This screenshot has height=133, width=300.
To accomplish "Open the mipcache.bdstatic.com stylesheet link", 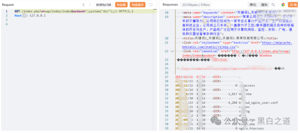I will 237,45.
